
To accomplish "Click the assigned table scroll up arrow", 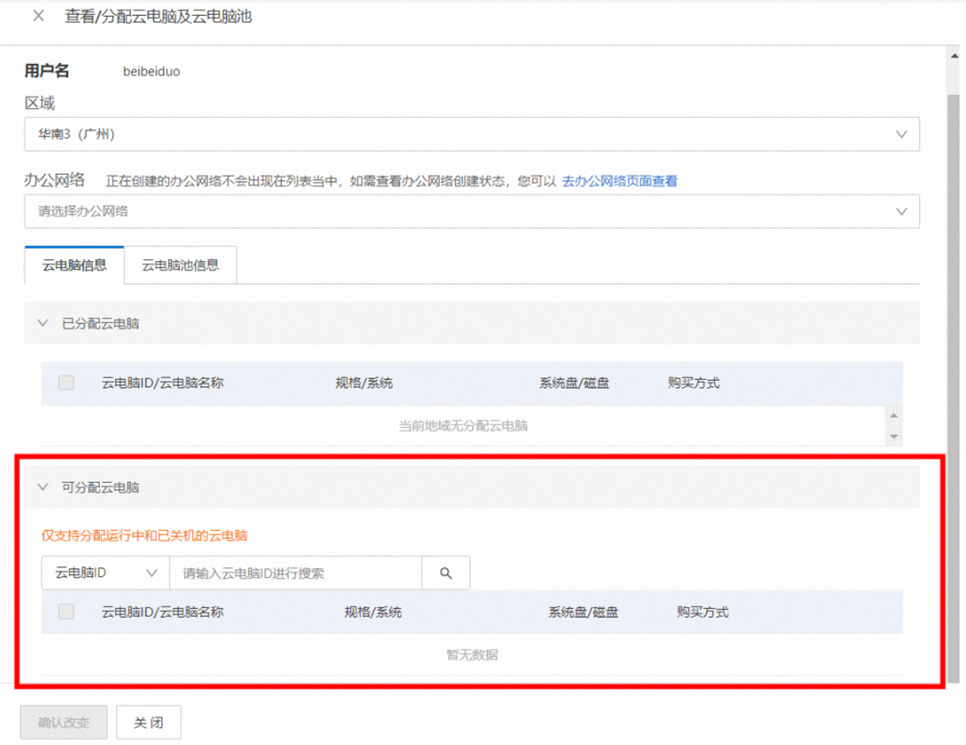I will 894,416.
